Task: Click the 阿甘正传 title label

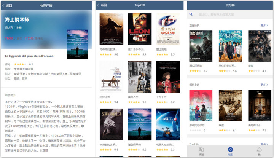Action: point(105,97)
